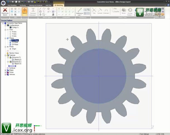The image size is (170, 135).
Task: Collapse the Features tree node
Action: (x=5, y=55)
